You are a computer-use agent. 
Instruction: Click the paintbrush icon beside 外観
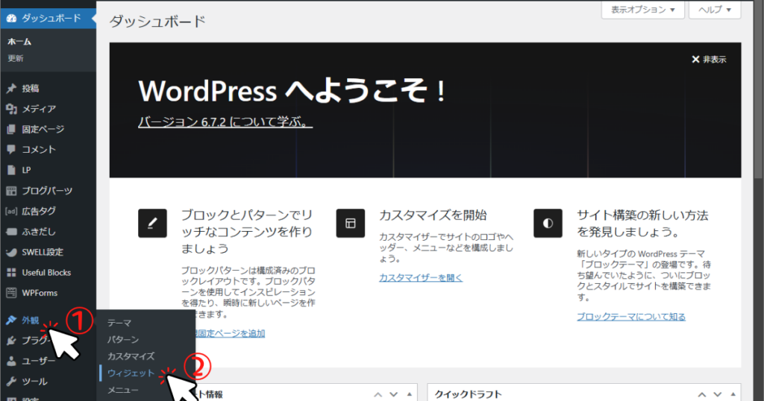point(11,321)
